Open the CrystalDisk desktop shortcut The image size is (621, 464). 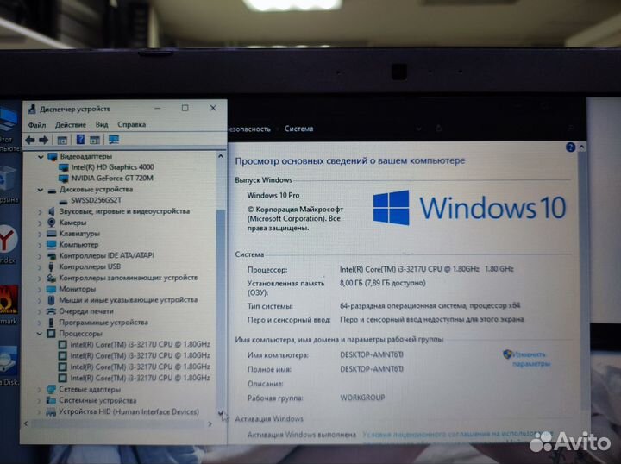click(9, 366)
